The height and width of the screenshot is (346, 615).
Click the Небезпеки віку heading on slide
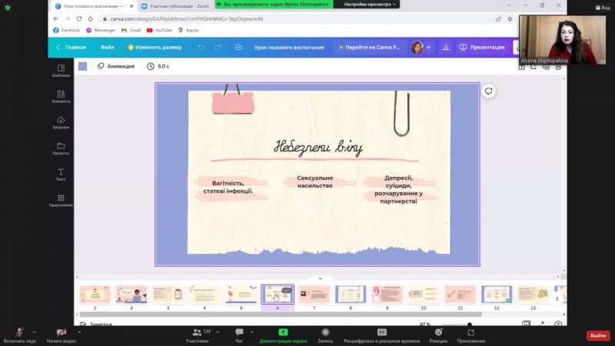coord(317,148)
